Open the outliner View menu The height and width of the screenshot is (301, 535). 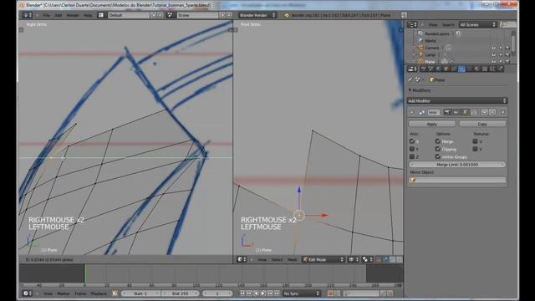coord(433,24)
